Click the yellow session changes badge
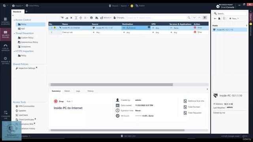The height and width of the screenshot is (142, 253). (132, 6)
